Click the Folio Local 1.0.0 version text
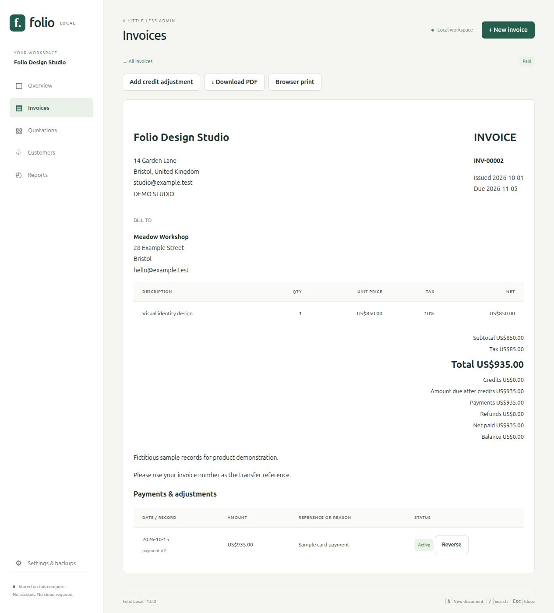 click(x=139, y=602)
